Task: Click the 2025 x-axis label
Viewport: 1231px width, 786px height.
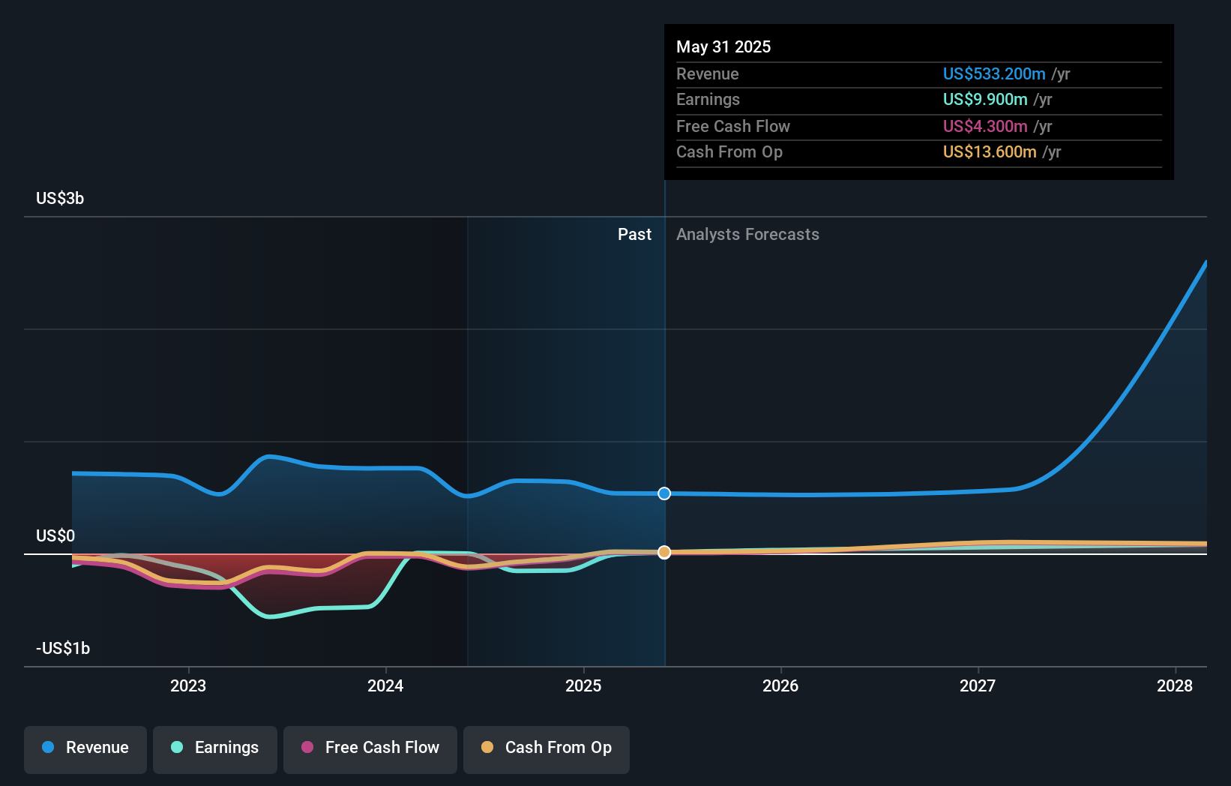Action: 583,685
